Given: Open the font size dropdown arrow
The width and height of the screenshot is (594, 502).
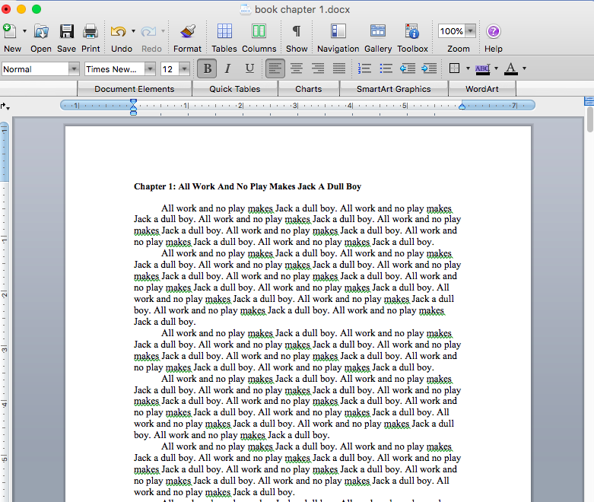Looking at the screenshot, I should (x=185, y=69).
